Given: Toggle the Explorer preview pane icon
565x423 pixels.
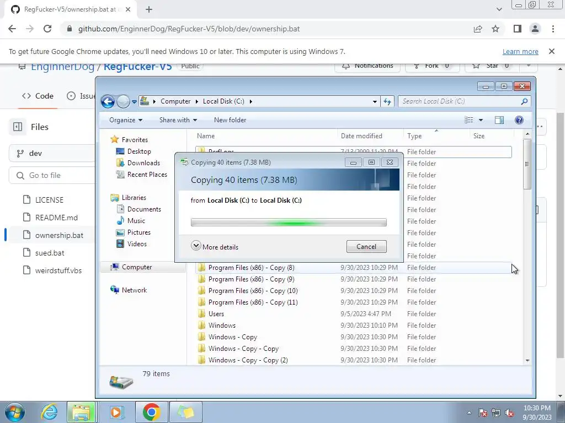Looking at the screenshot, I should pyautogui.click(x=499, y=120).
